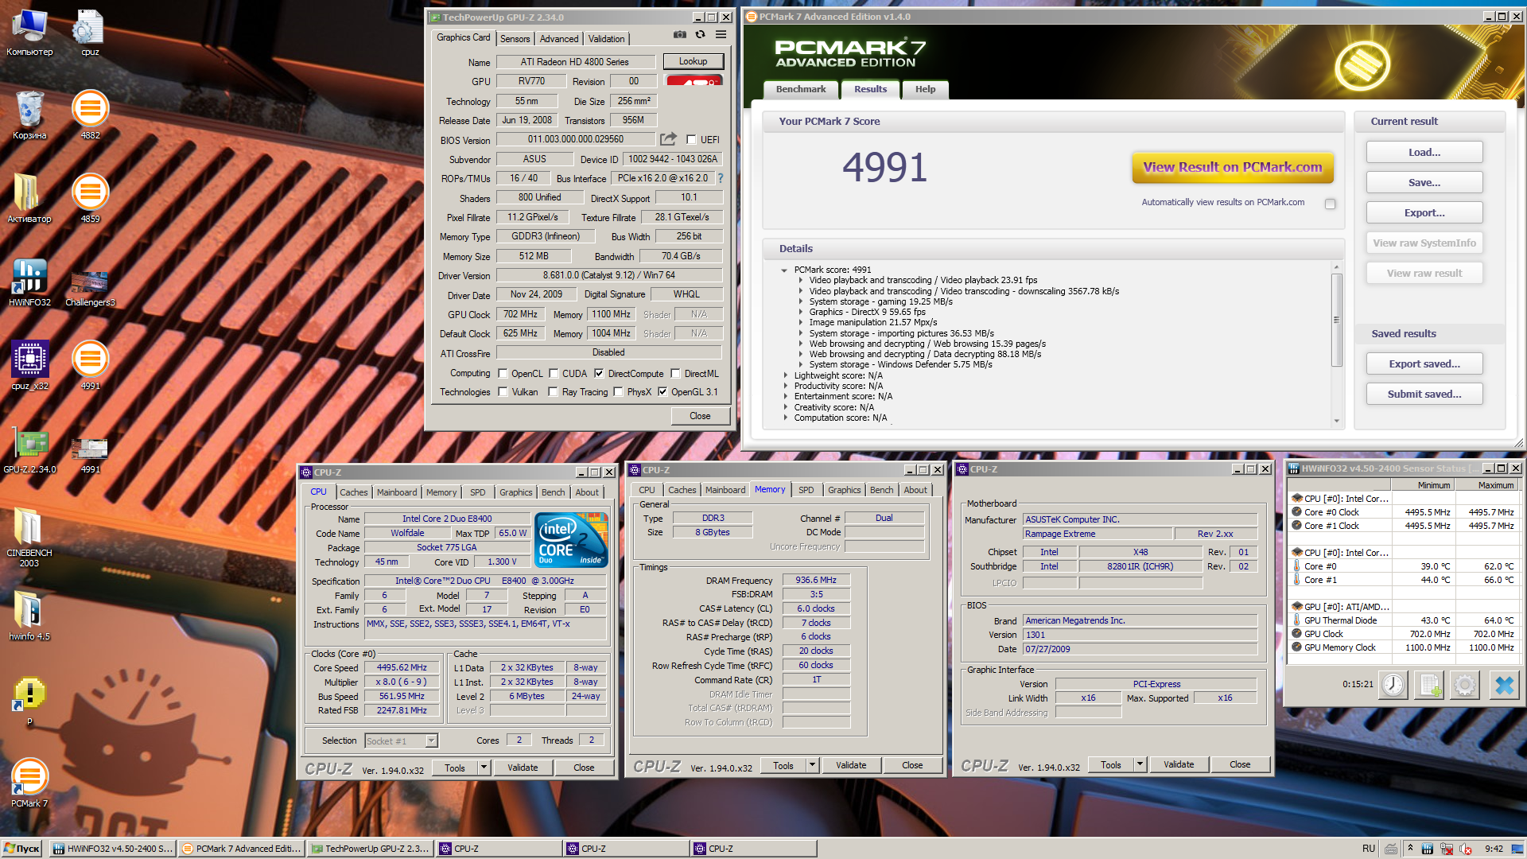The height and width of the screenshot is (859, 1527).
Task: Take a GPU-Z screenshot with camera icon
Action: (679, 35)
